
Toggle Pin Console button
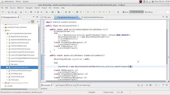147,85
